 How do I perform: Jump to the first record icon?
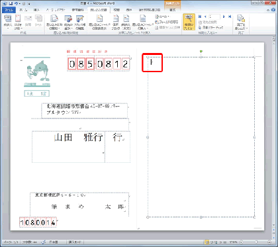click(x=200, y=17)
